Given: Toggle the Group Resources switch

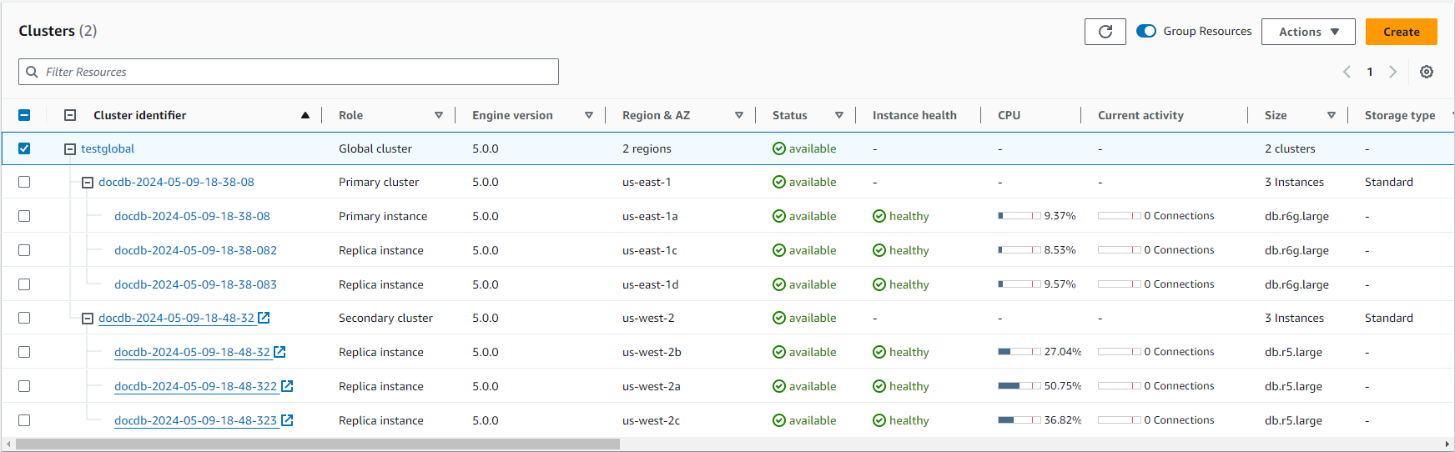Looking at the screenshot, I should (x=1146, y=31).
